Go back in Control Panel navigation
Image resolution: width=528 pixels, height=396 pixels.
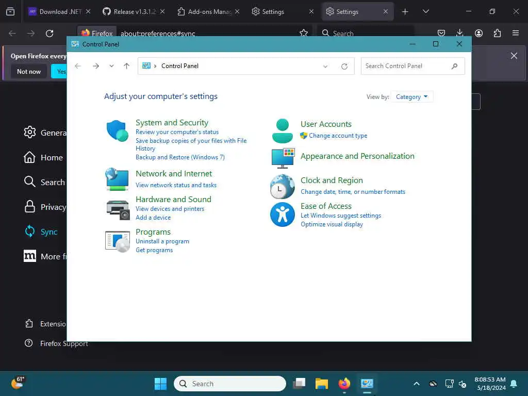coord(78,66)
